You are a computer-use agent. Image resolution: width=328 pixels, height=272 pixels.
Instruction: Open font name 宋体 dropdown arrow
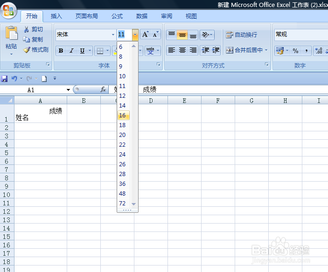tap(113, 34)
